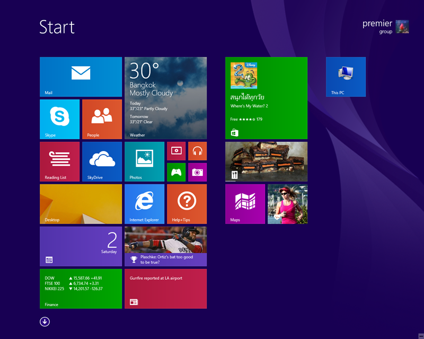424x339 pixels.
Task: Click the Where's My Water? 2 app icon
Action: [x=244, y=75]
